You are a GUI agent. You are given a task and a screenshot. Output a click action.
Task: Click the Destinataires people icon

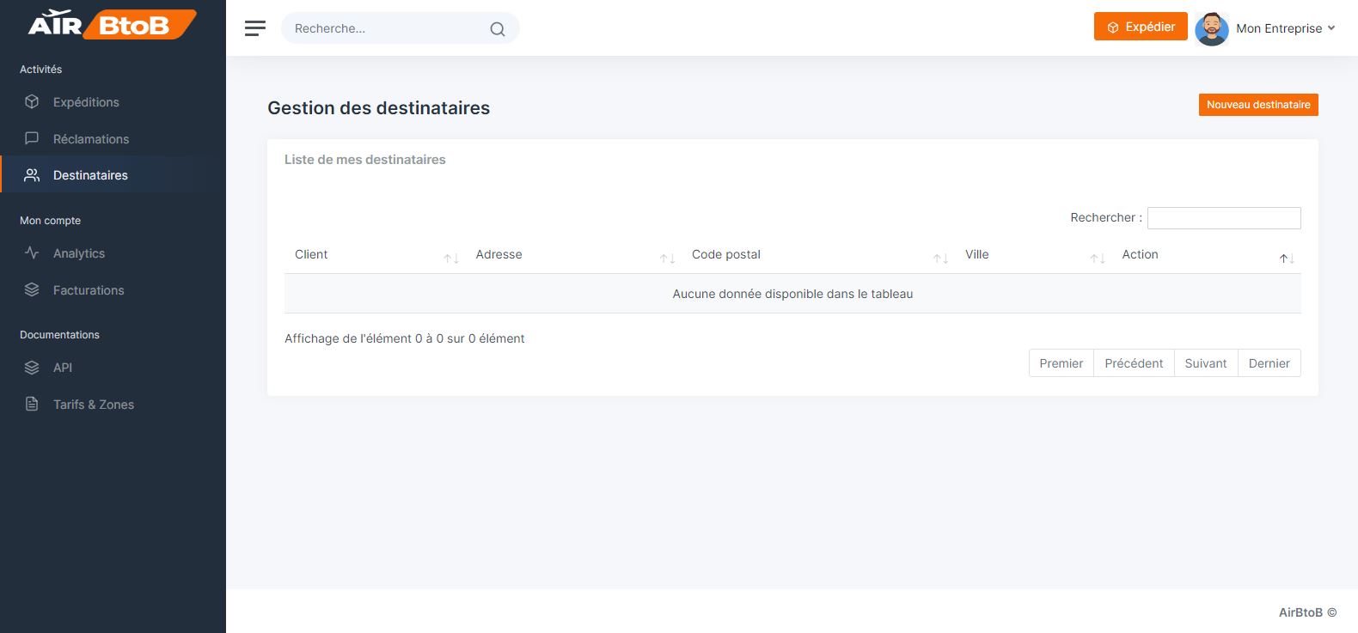click(32, 175)
